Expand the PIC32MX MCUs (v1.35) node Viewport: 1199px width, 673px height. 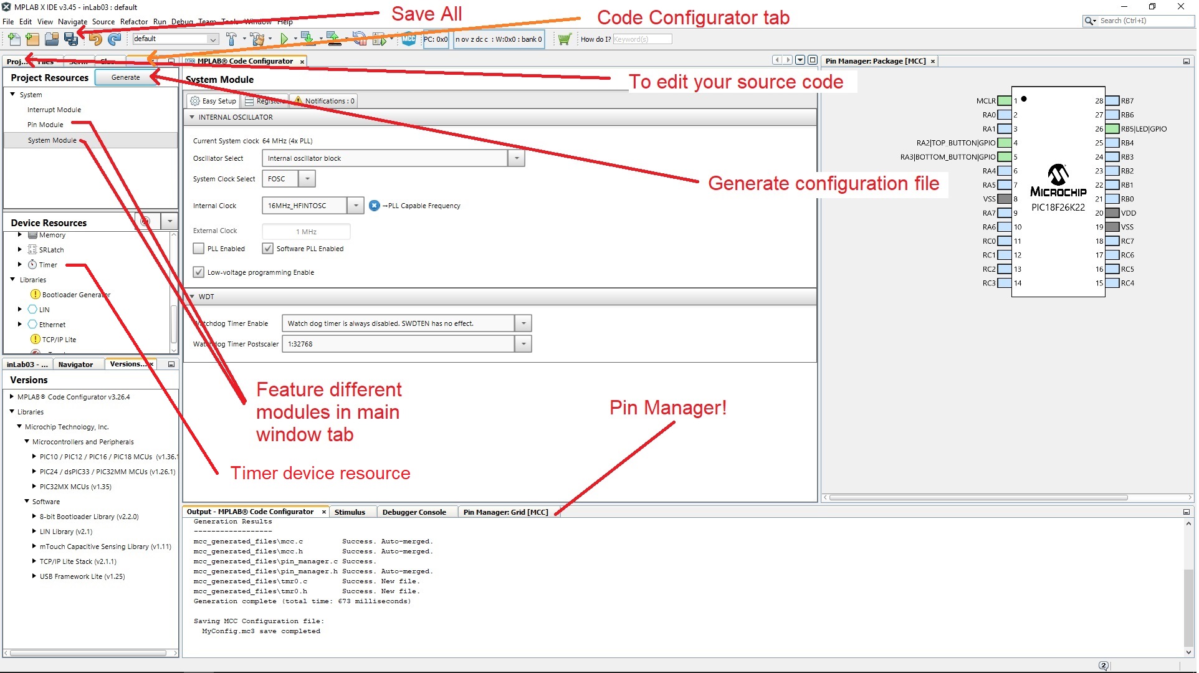[34, 486]
